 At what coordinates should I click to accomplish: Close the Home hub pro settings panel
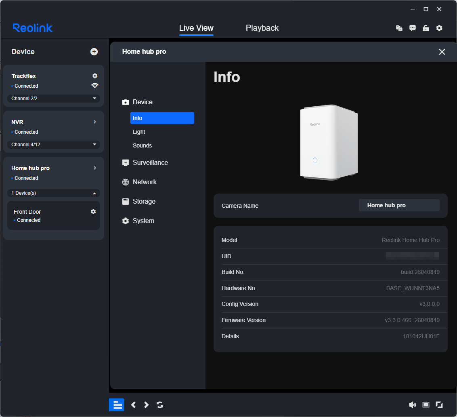[x=442, y=52]
